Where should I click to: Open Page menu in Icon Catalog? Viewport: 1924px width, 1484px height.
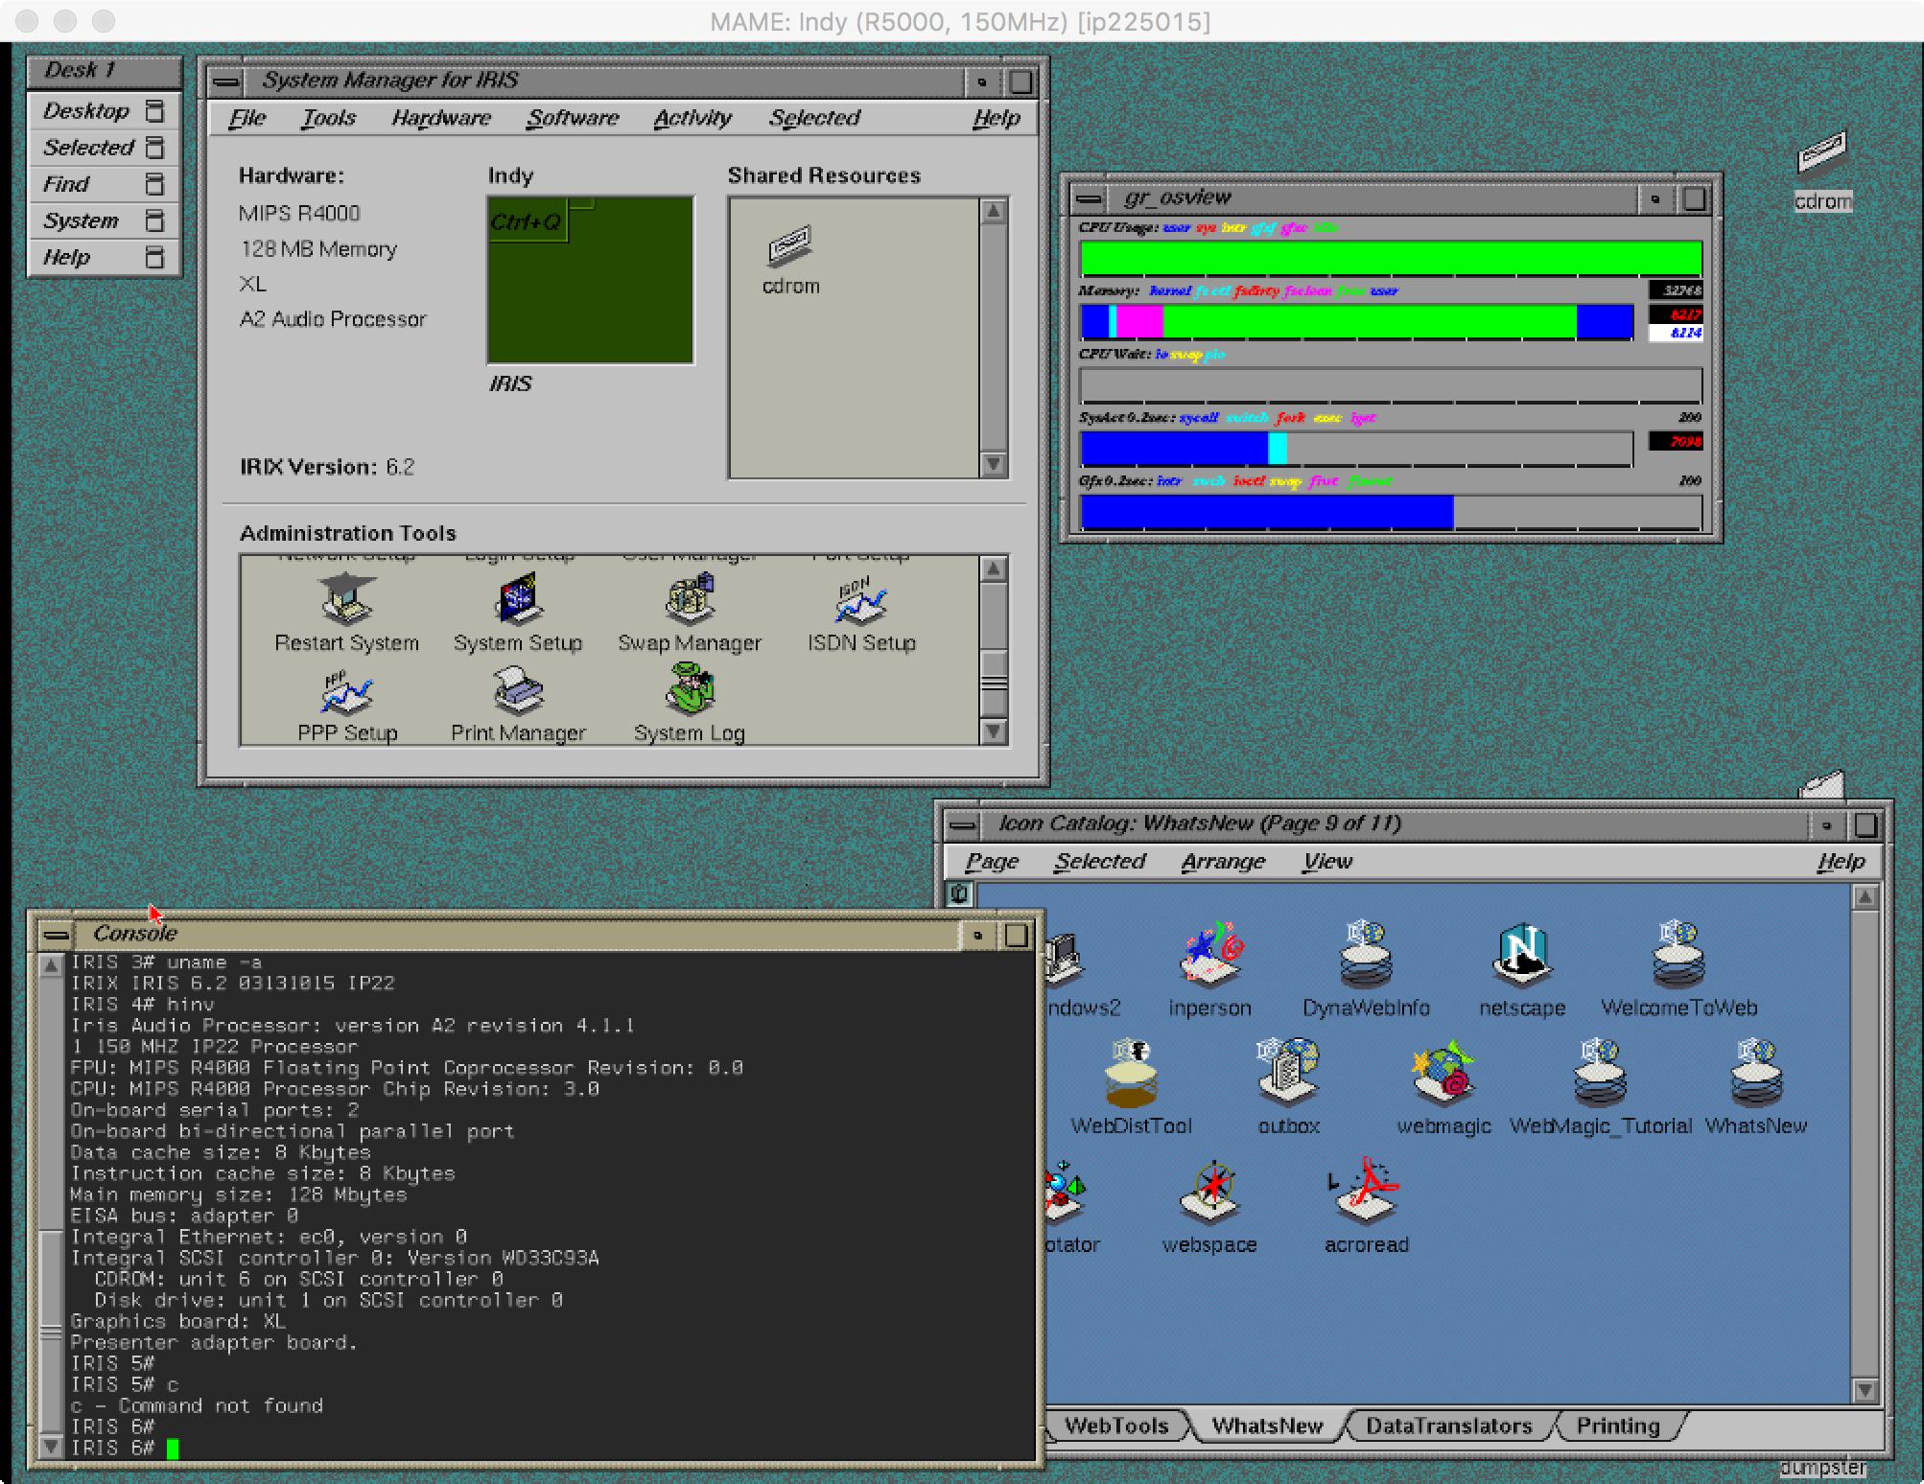(x=992, y=862)
